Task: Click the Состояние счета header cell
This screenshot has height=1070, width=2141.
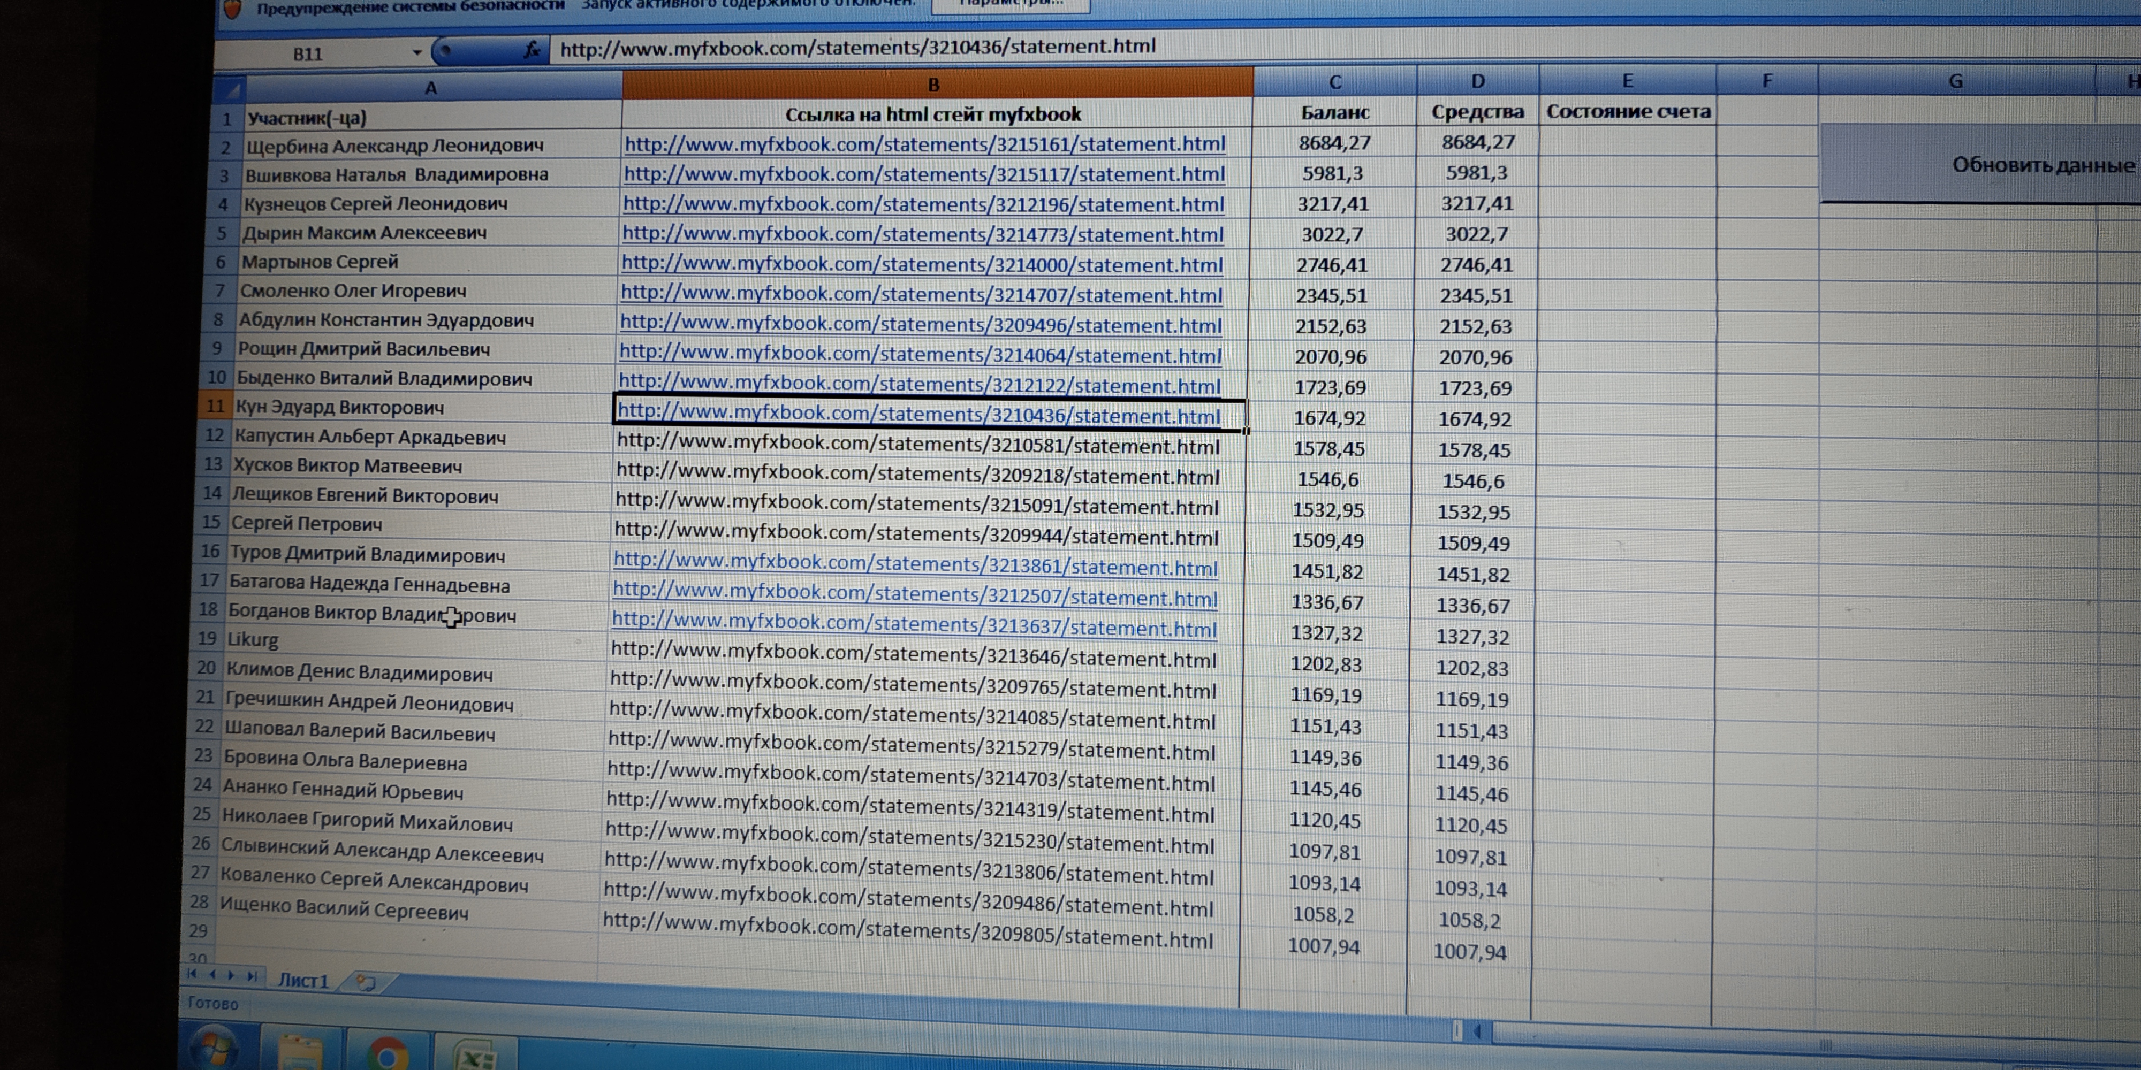Action: [1627, 111]
